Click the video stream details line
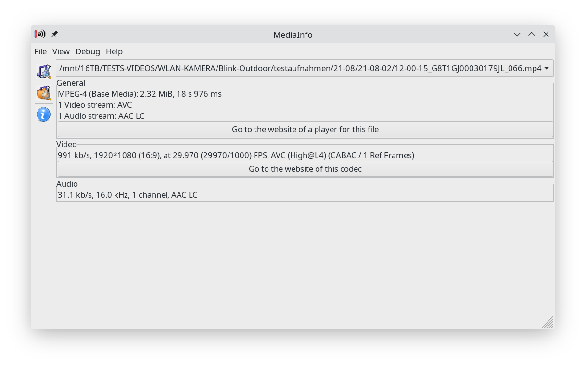Image resolution: width=586 pixels, height=366 pixels. click(x=236, y=155)
